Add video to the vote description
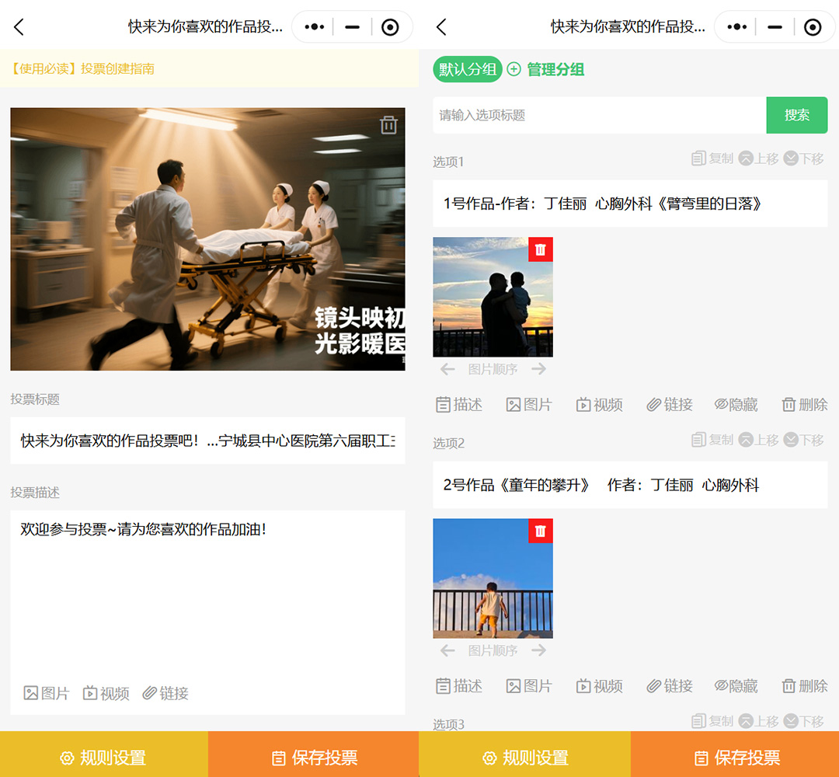Image resolution: width=839 pixels, height=777 pixels. 106,693
